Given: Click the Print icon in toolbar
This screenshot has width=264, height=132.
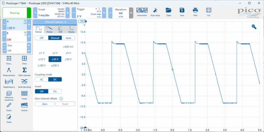Looking at the screenshot, I should [195, 11].
